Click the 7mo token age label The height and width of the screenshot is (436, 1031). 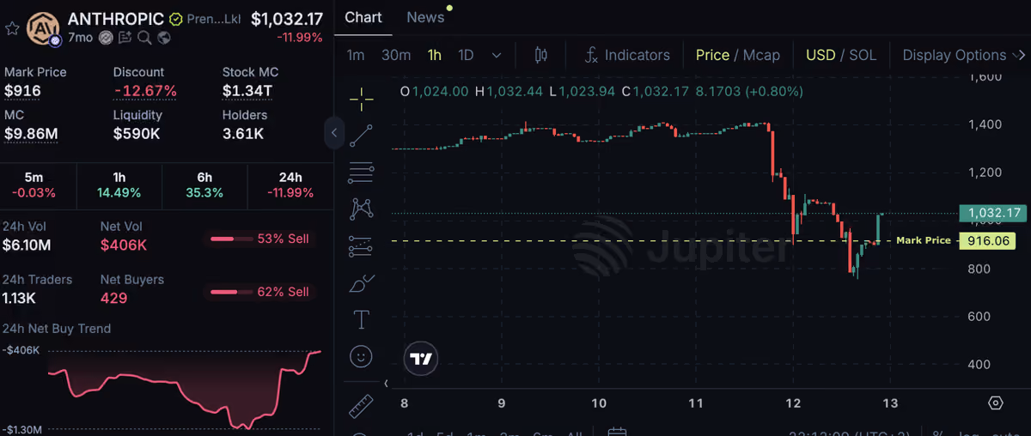pos(80,38)
